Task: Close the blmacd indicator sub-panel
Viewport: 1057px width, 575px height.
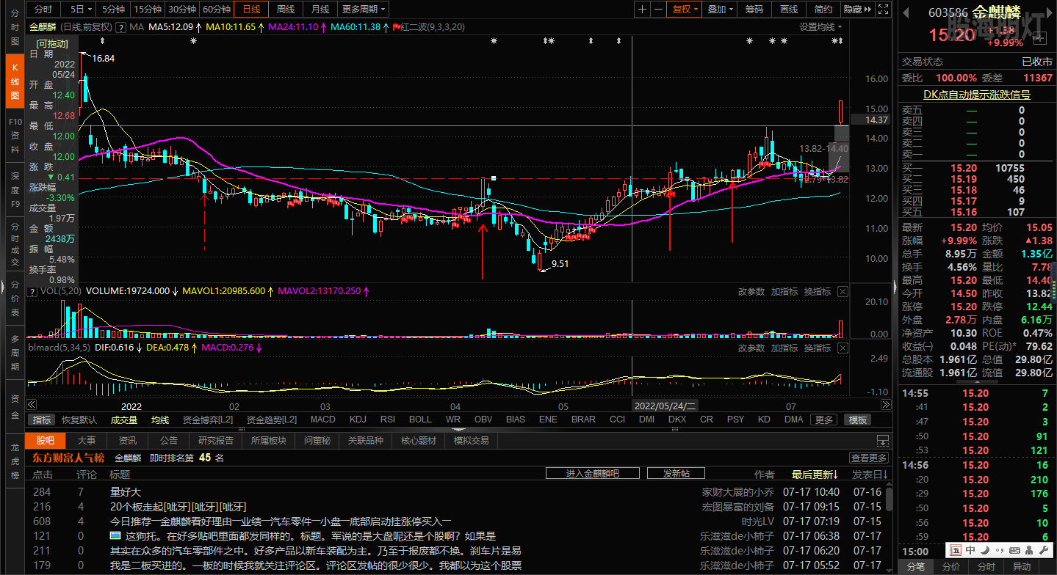Action: coord(843,348)
